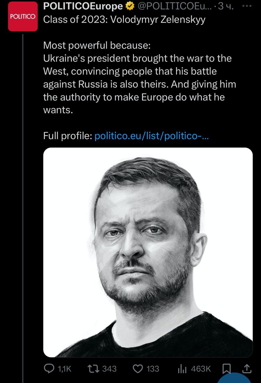This screenshot has width=261, height=383.
Task: Click the 133 likes count
Action: (x=153, y=369)
